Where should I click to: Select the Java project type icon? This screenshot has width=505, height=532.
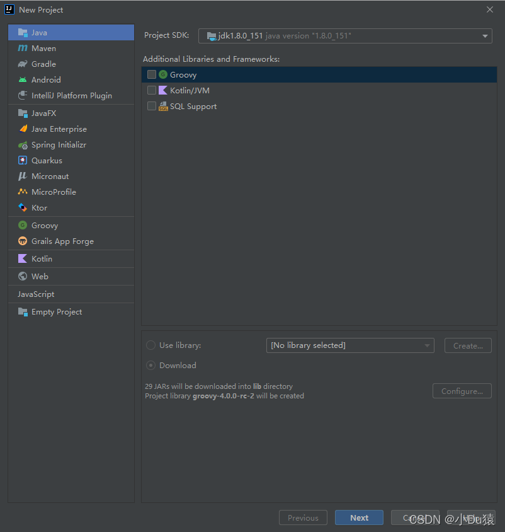[x=23, y=33]
